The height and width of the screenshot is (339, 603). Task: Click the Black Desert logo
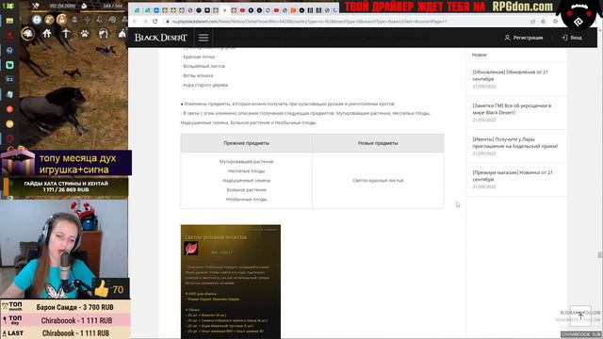[161, 38]
